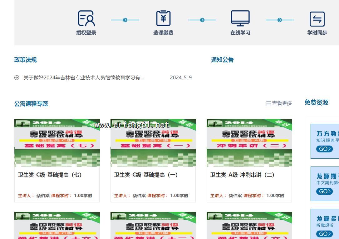Screen dimensions: 339x239
Task: Open course 卫生类-A级-冲刺串讲（二）title
Action: pyautogui.click(x=243, y=175)
